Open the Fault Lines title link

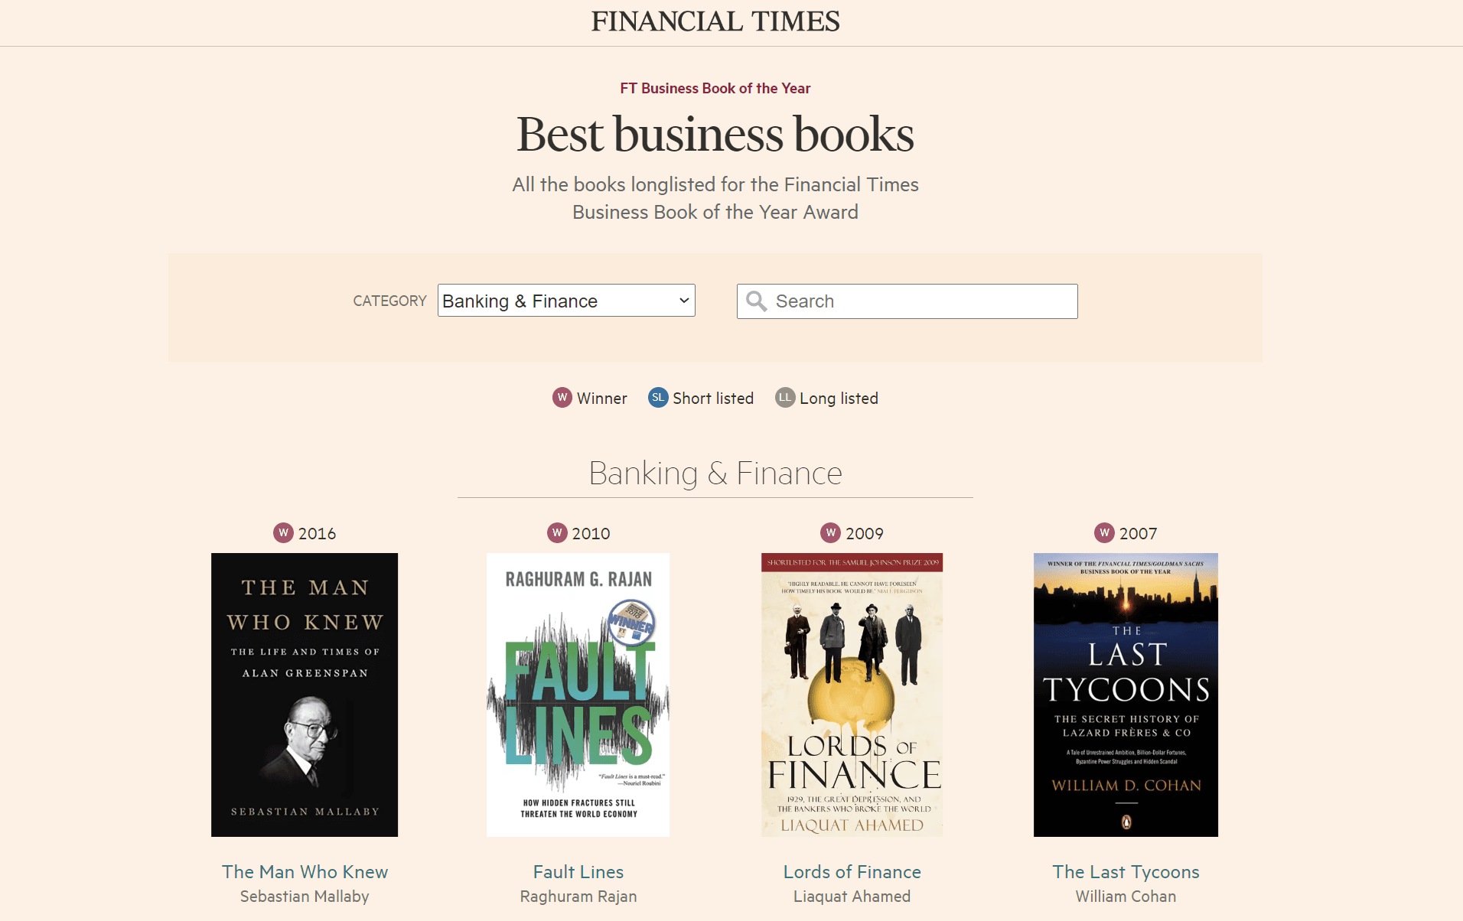(x=578, y=872)
